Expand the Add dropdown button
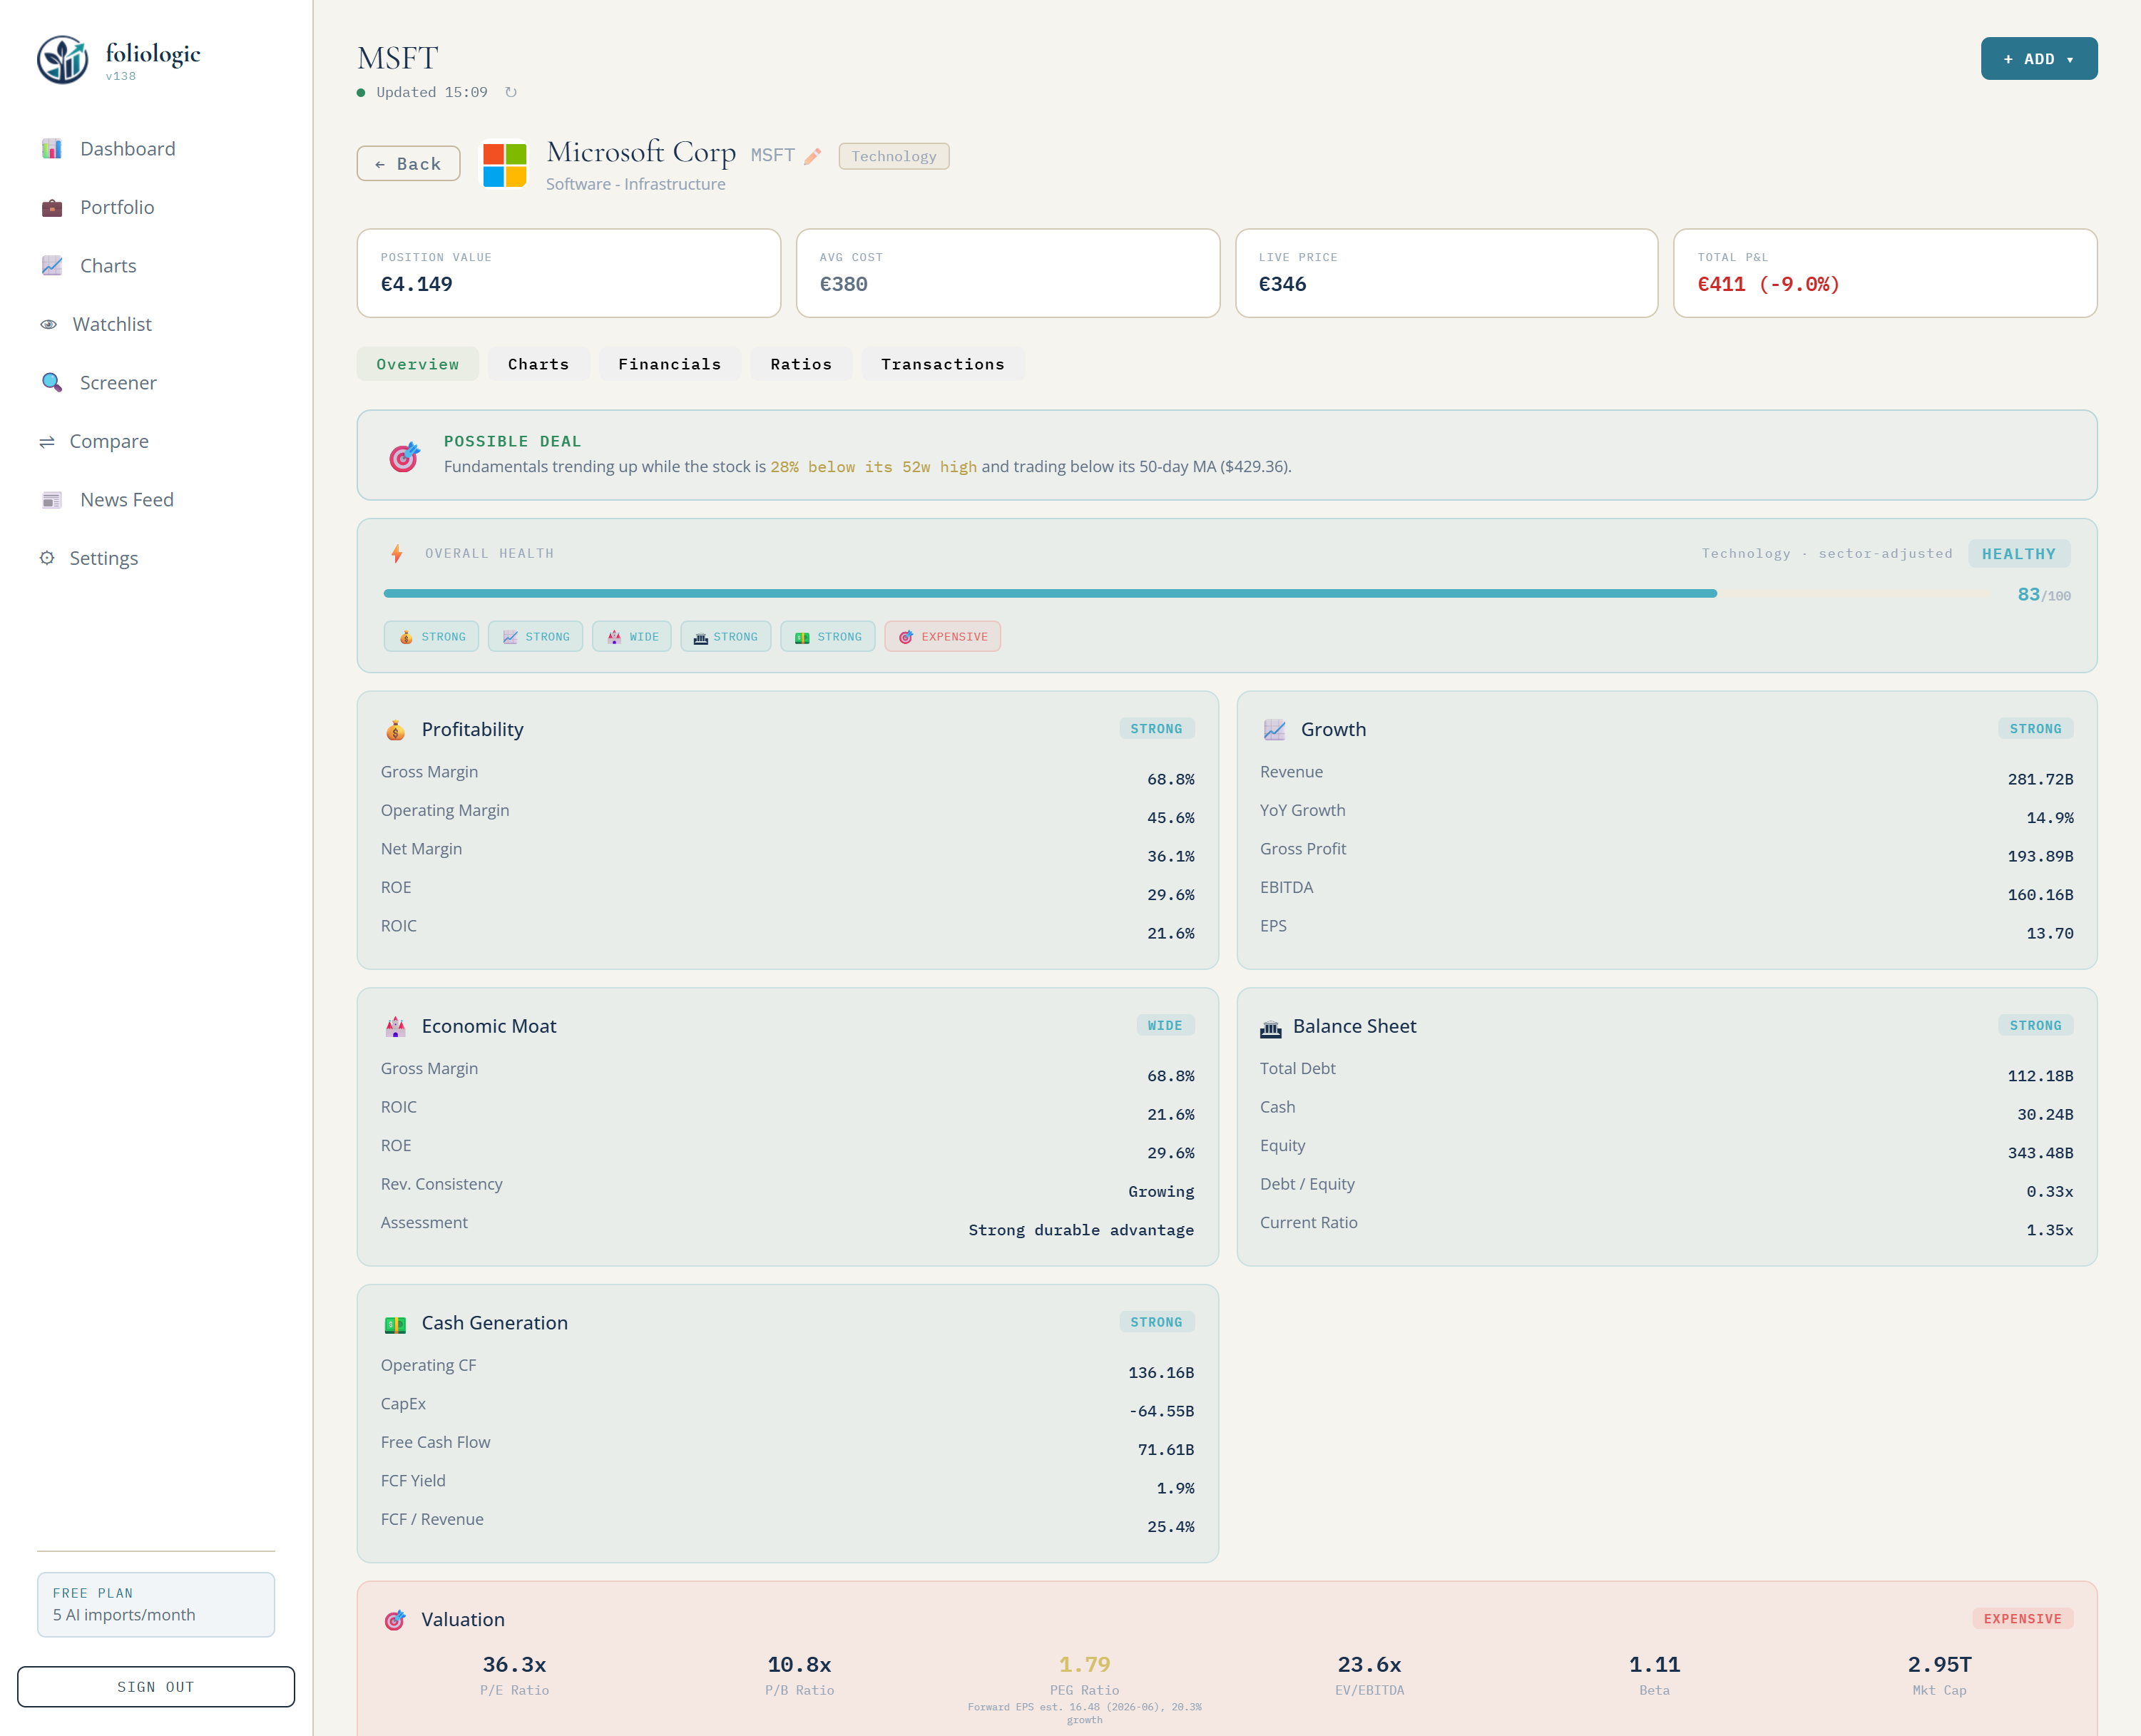This screenshot has height=1736, width=2141. (2038, 59)
